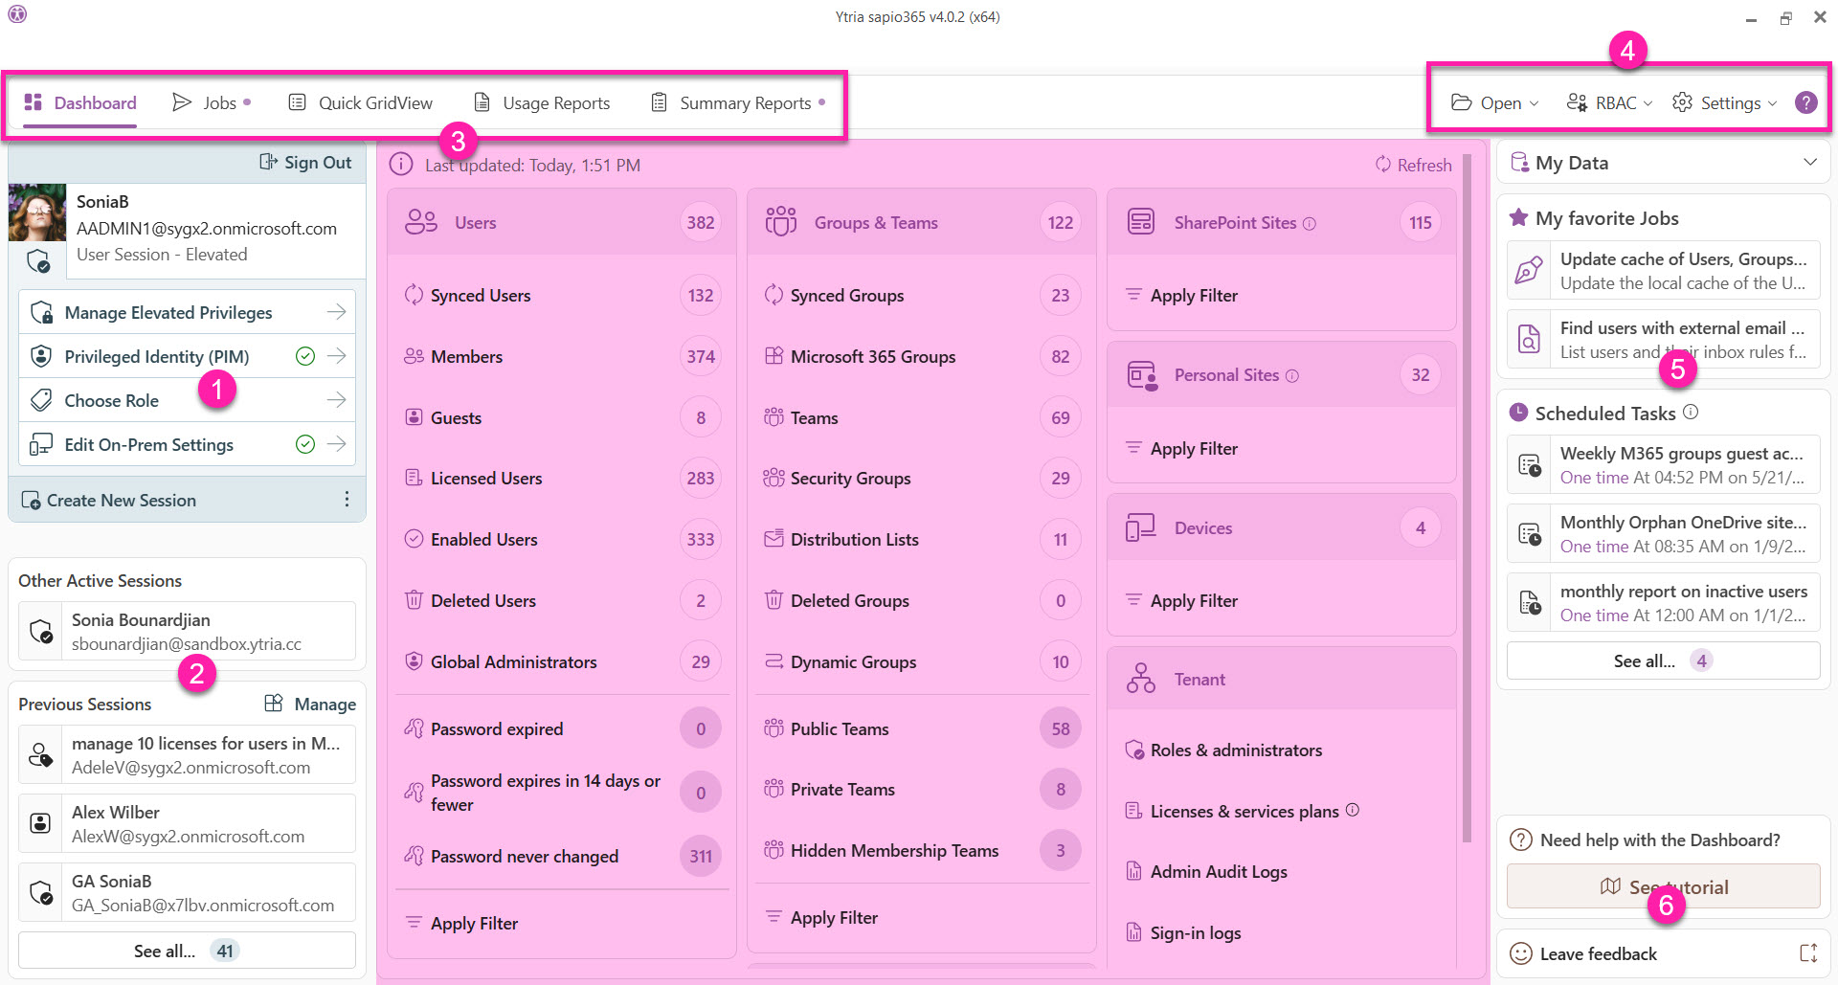Expand the My Data panel chevron
The image size is (1838, 985).
[x=1809, y=163]
